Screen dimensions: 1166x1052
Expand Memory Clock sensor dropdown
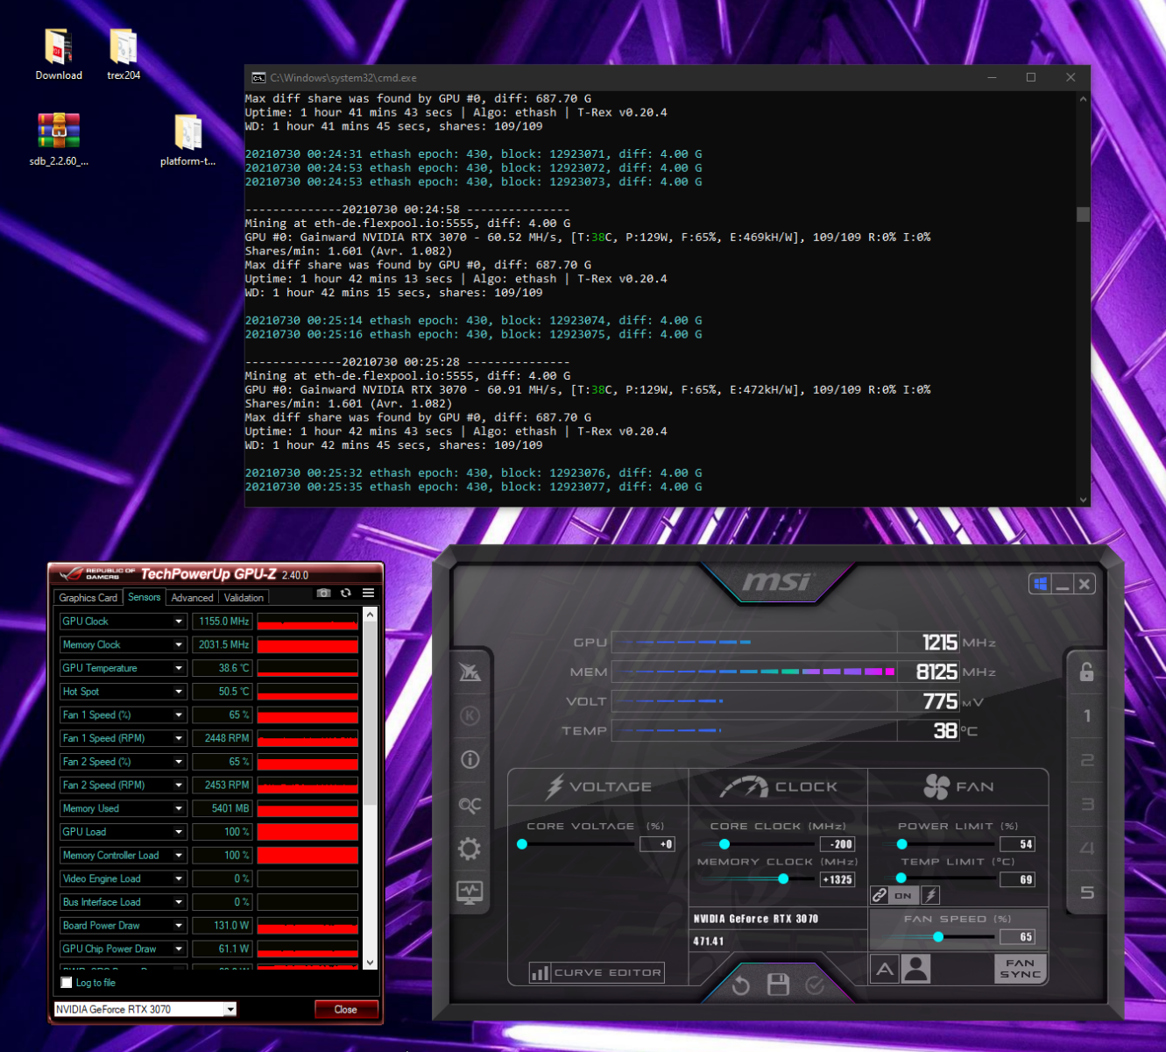179,645
